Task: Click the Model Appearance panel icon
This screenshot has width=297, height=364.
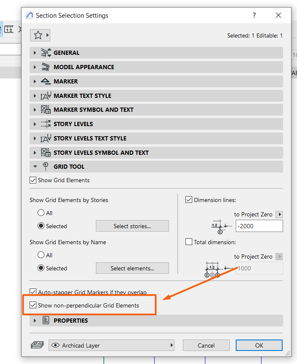Action: [46, 67]
